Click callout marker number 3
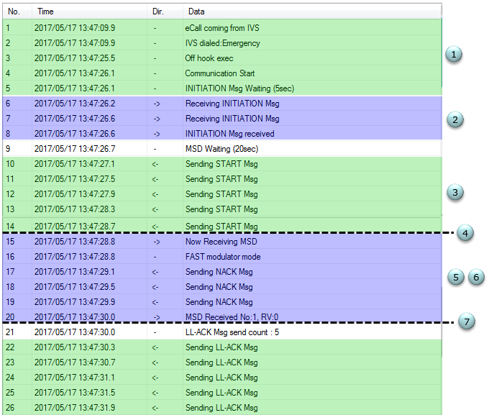The width and height of the screenshot is (494, 415). [454, 192]
